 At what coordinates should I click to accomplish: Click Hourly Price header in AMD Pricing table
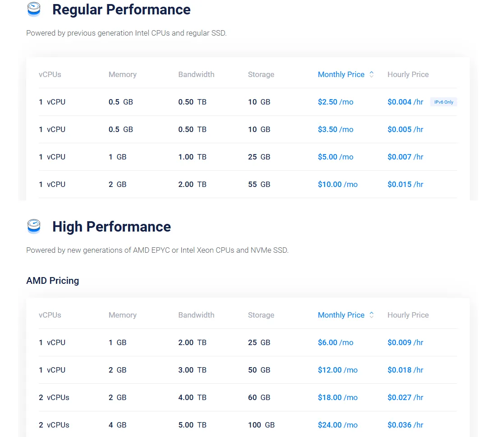(x=408, y=315)
